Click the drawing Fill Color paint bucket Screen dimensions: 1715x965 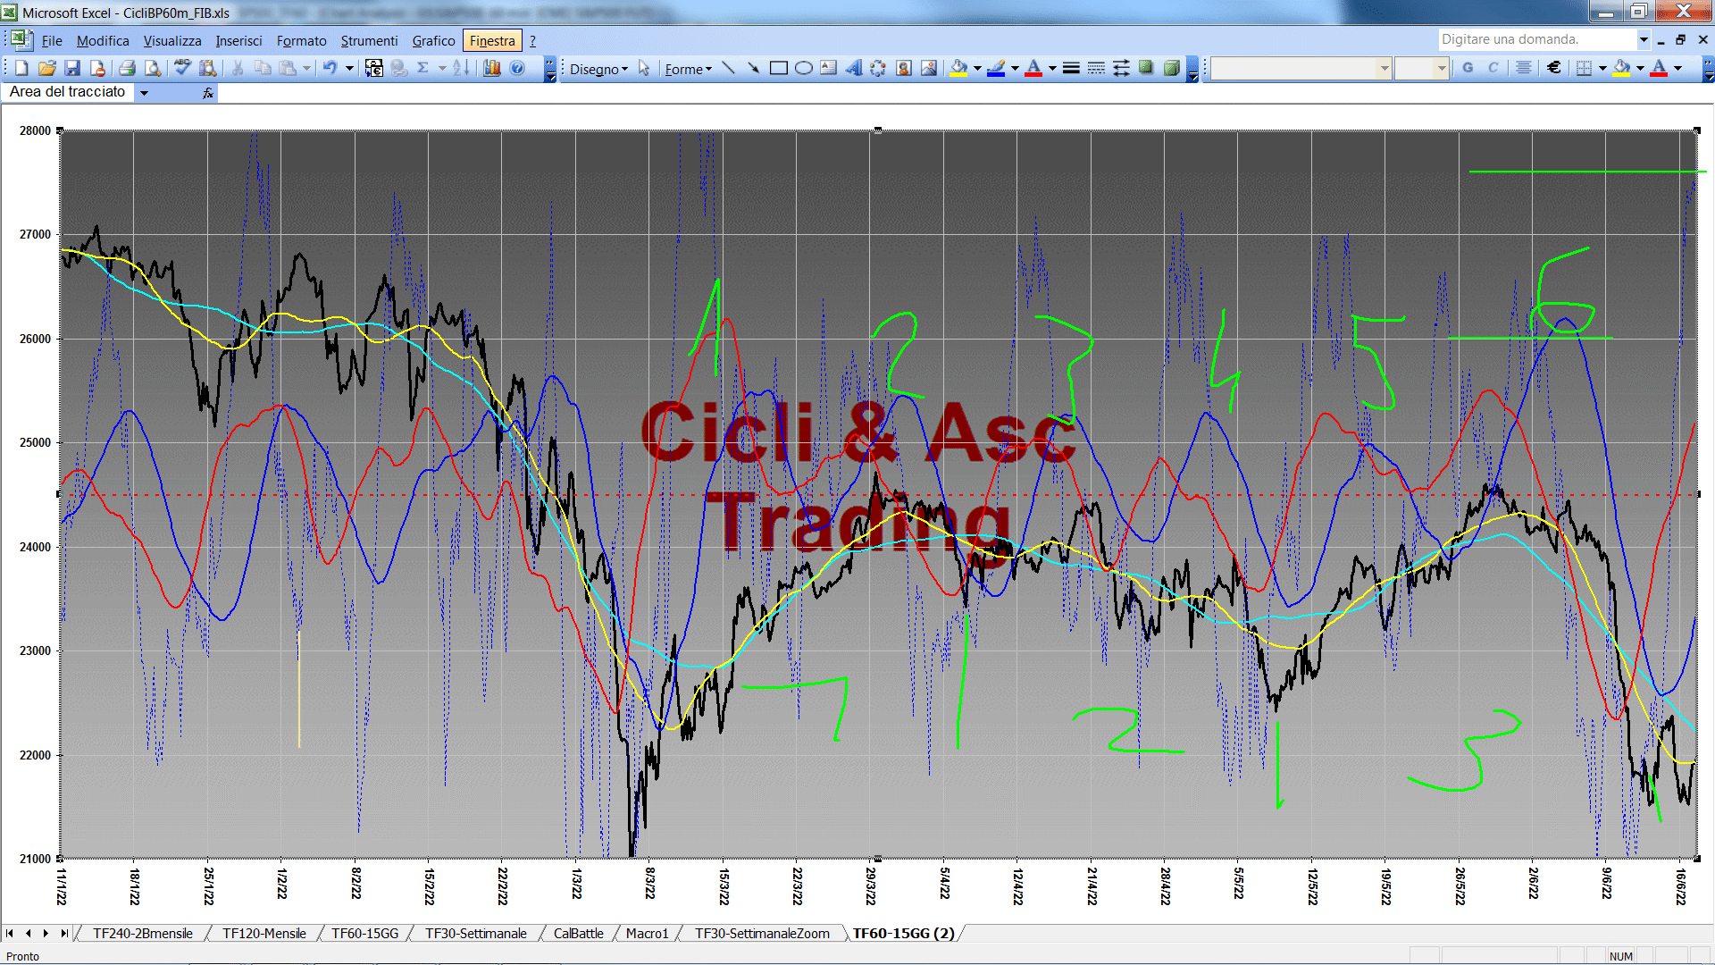(959, 68)
